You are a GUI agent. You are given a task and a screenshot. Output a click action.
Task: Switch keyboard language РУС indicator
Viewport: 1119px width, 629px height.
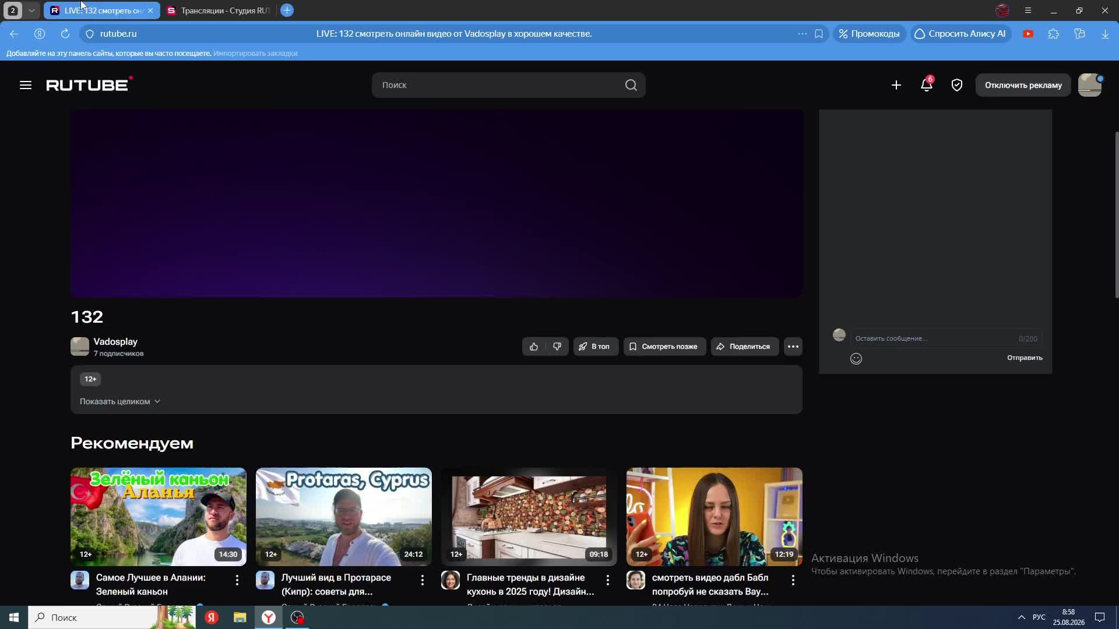[1039, 617]
